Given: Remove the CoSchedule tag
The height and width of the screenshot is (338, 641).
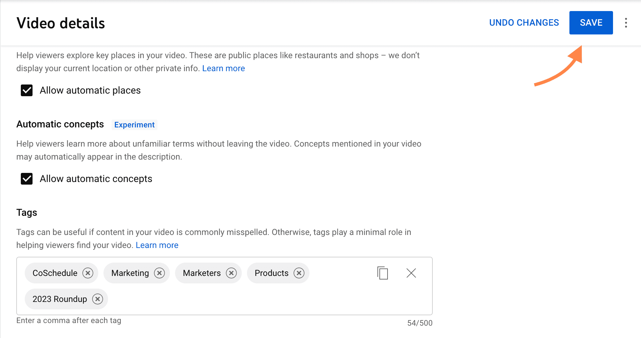Looking at the screenshot, I should (88, 273).
